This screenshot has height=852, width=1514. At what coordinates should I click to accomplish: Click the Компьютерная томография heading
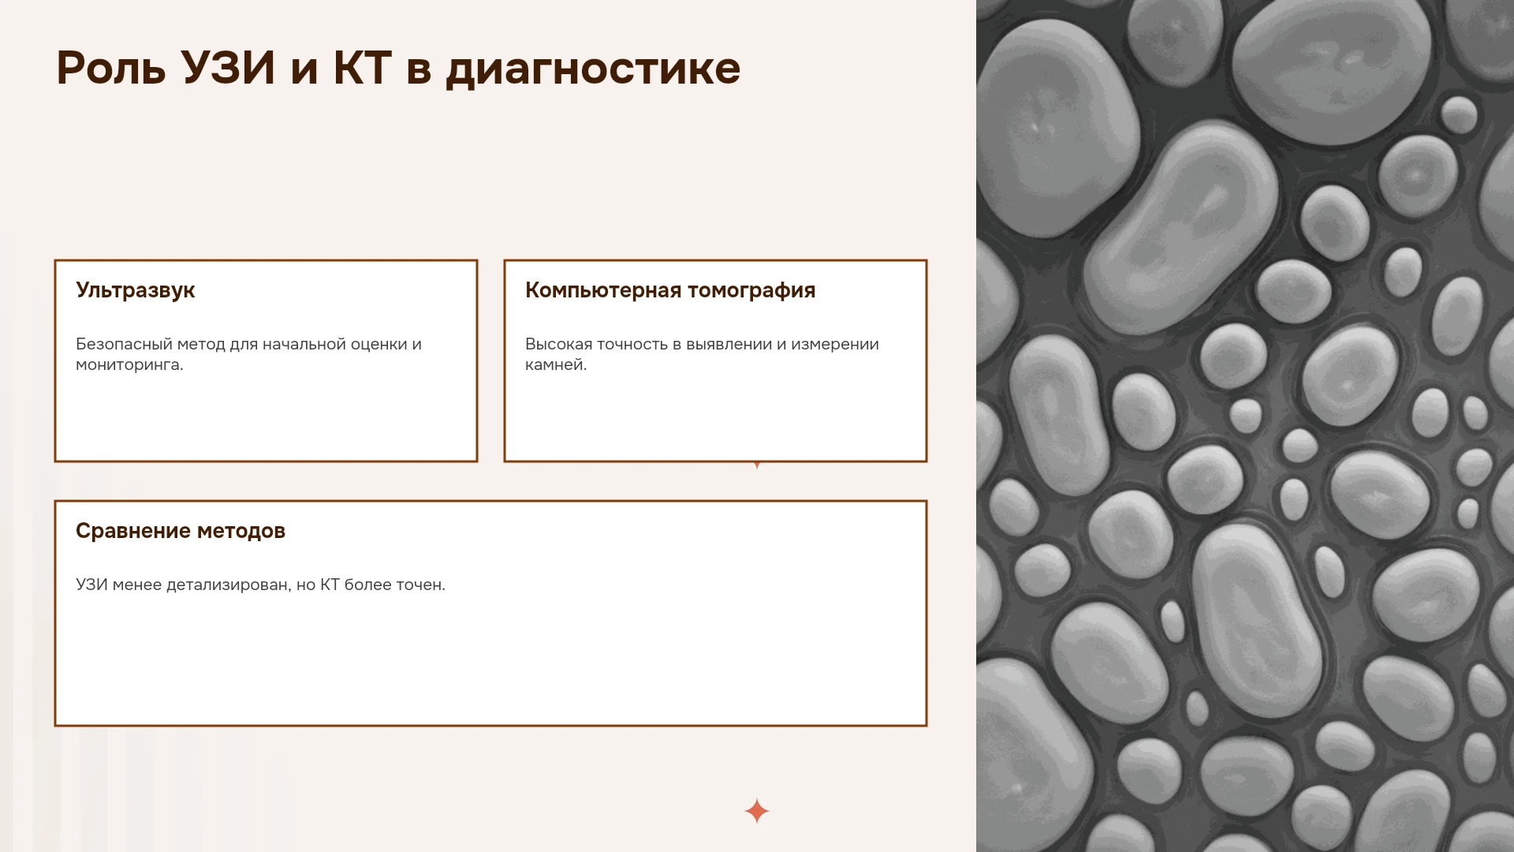point(670,290)
